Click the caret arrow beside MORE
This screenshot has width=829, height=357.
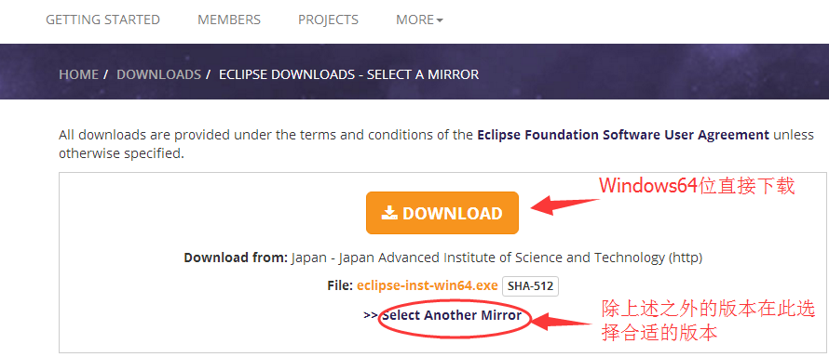pyautogui.click(x=440, y=20)
